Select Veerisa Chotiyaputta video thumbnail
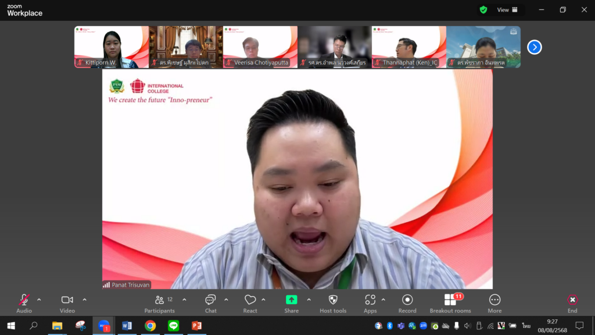This screenshot has height=335, width=595. (260, 47)
